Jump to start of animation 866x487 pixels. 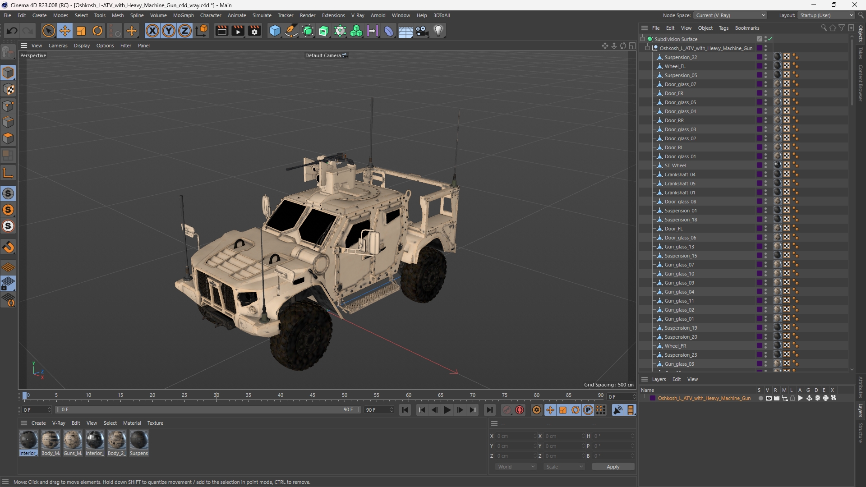click(405, 410)
